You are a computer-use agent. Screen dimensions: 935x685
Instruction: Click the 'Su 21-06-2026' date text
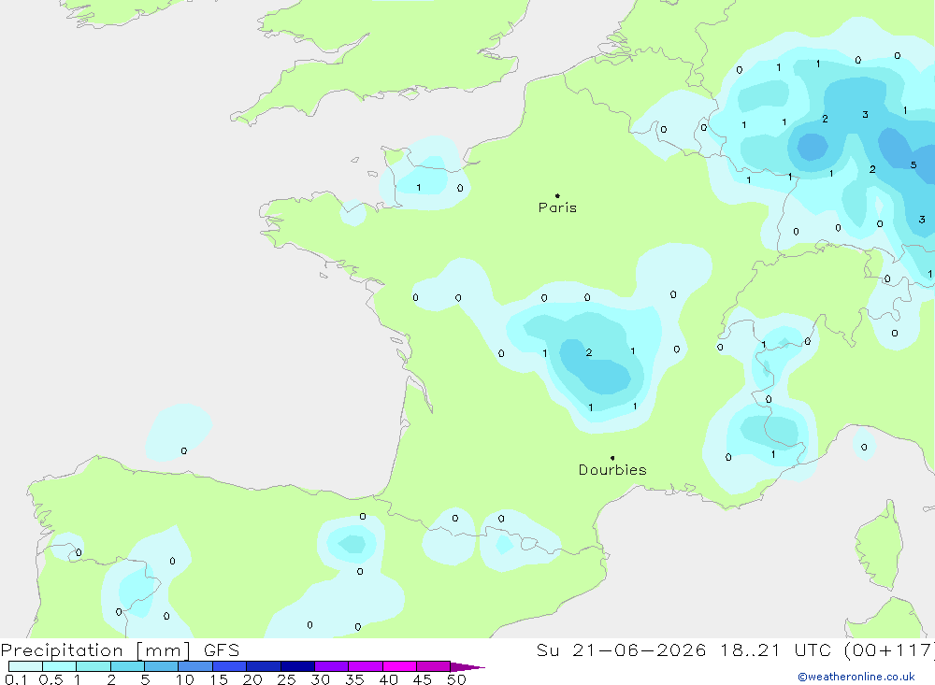tap(622, 650)
